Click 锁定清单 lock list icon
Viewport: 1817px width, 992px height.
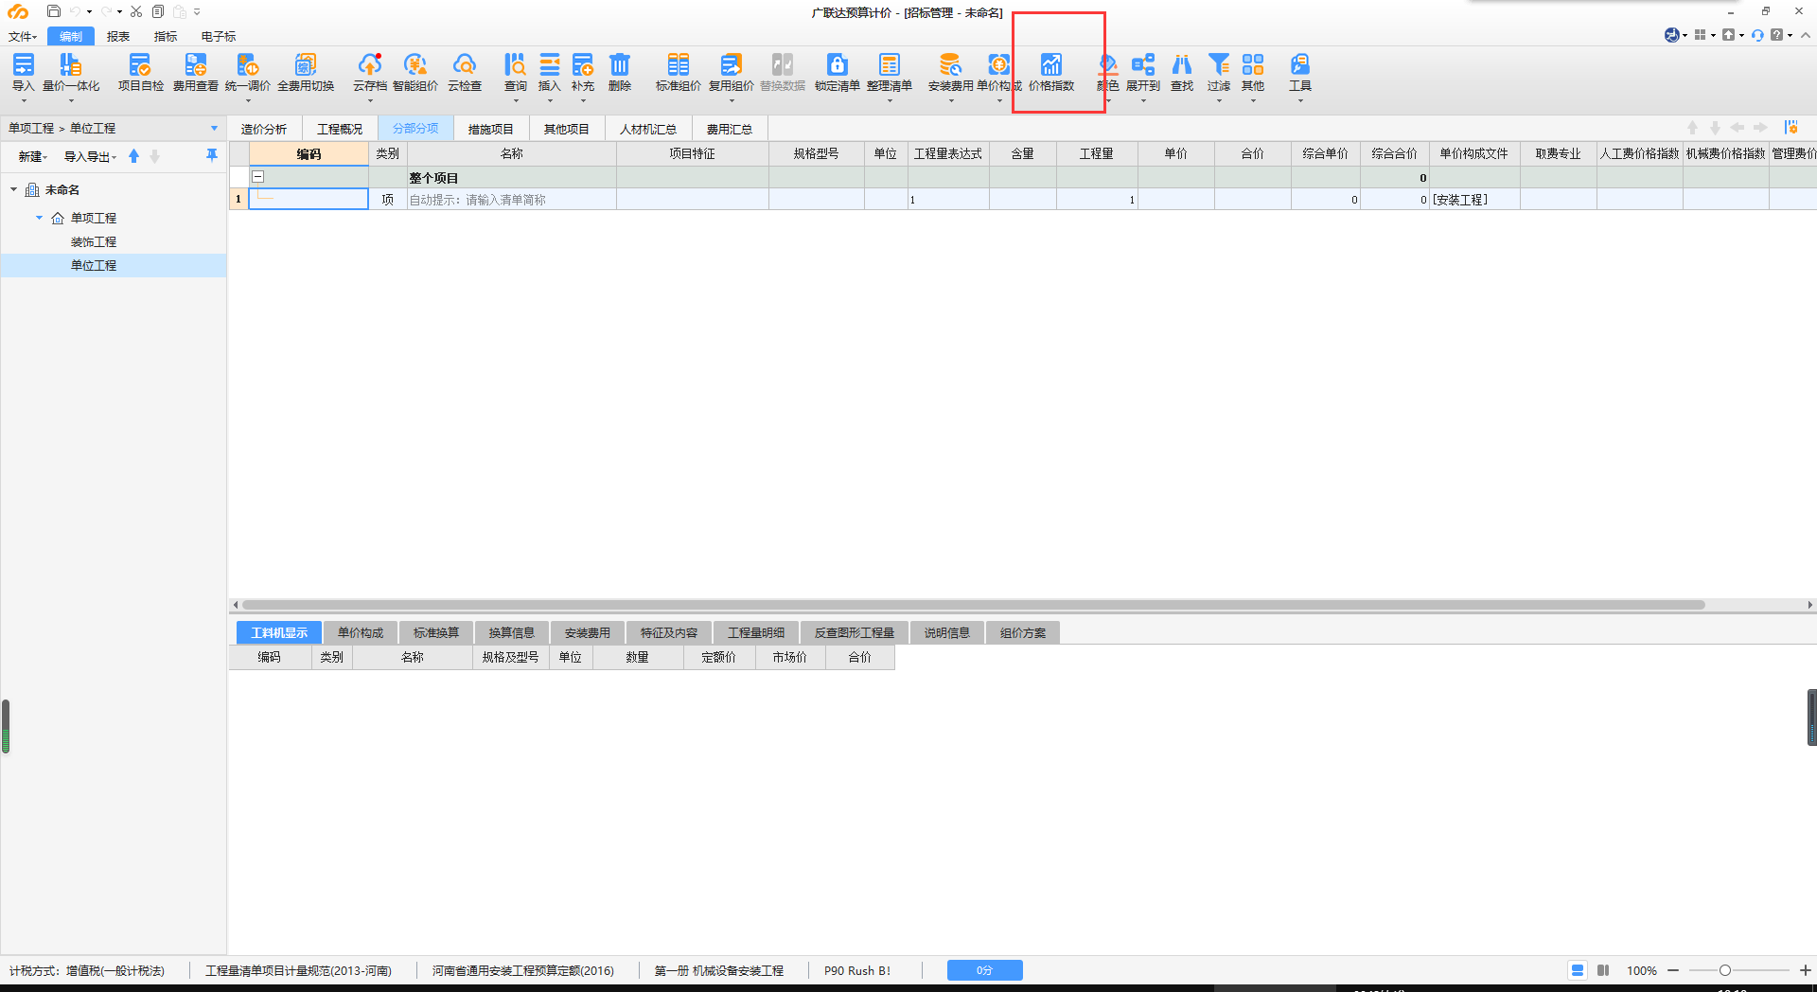pos(837,64)
